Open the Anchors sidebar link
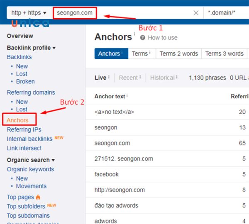The image size is (249, 224). click(17, 120)
